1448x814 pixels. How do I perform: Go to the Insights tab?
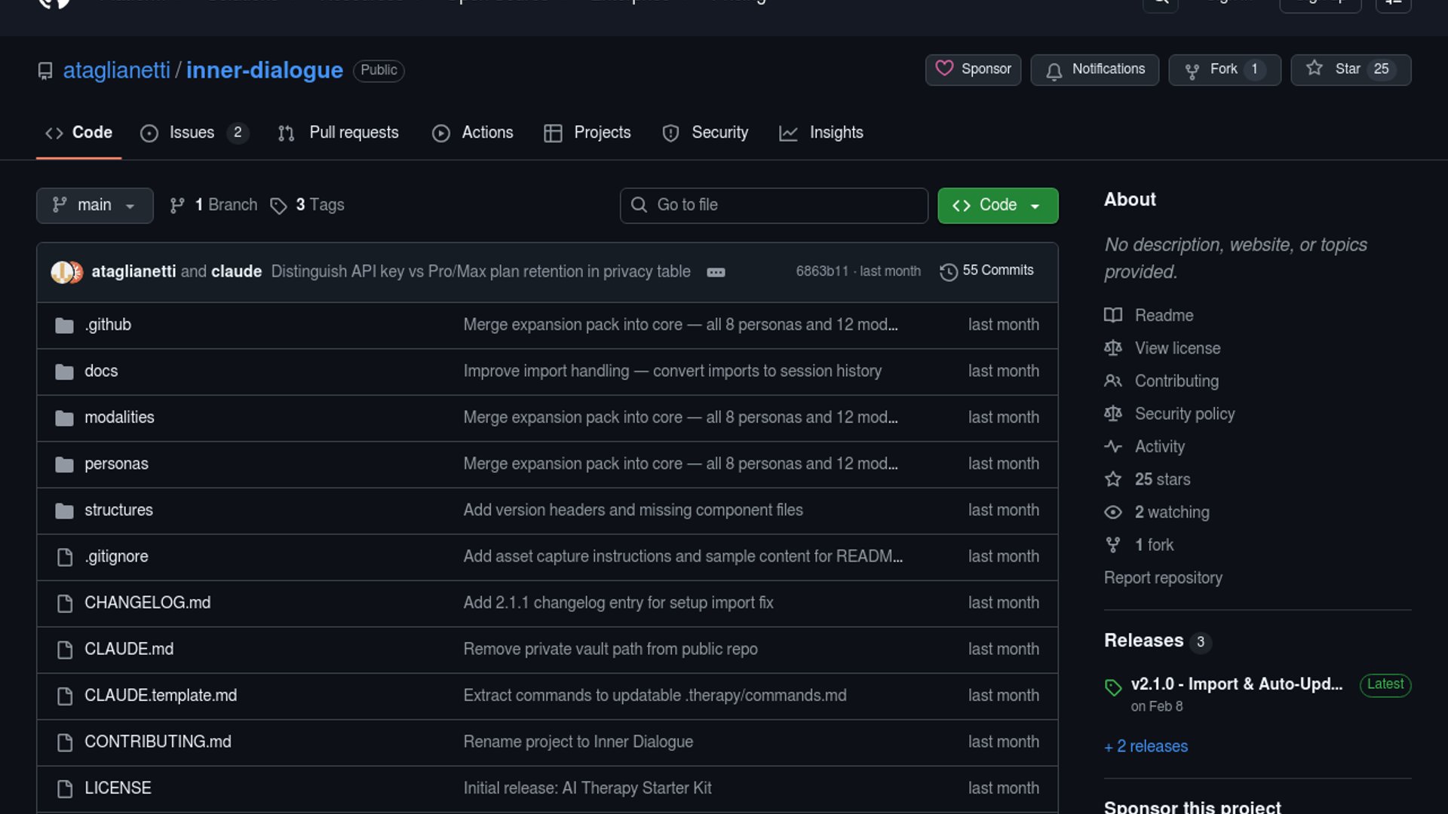(821, 133)
